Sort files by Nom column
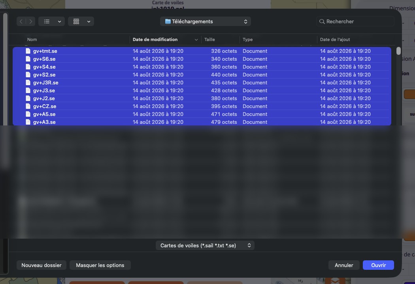415x284 pixels. [32, 39]
